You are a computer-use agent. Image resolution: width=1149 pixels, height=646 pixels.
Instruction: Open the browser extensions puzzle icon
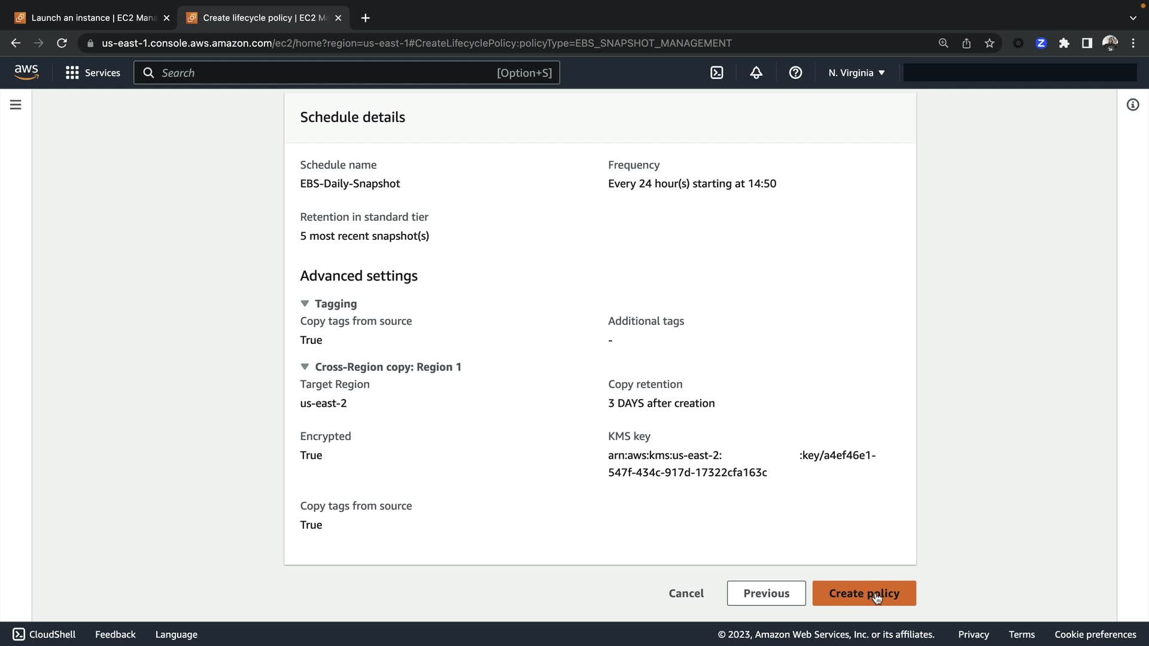click(x=1064, y=43)
